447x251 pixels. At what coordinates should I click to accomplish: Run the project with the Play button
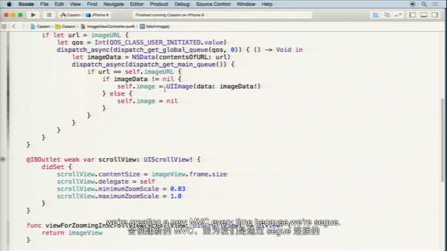point(33,15)
